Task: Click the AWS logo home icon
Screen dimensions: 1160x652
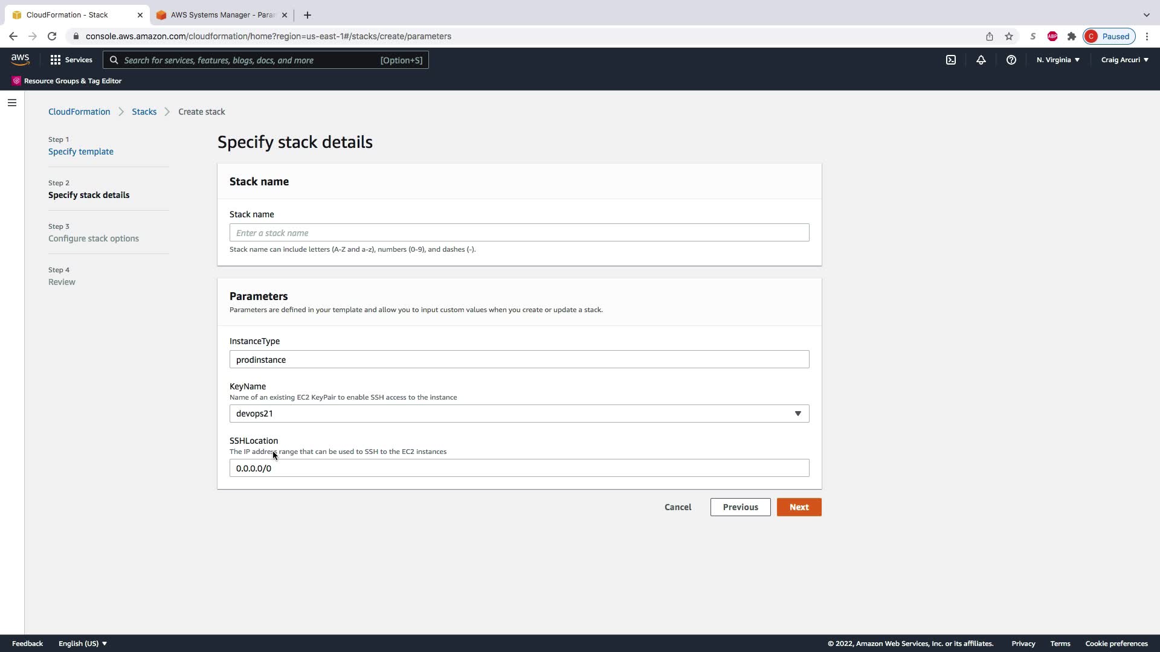Action: point(20,59)
